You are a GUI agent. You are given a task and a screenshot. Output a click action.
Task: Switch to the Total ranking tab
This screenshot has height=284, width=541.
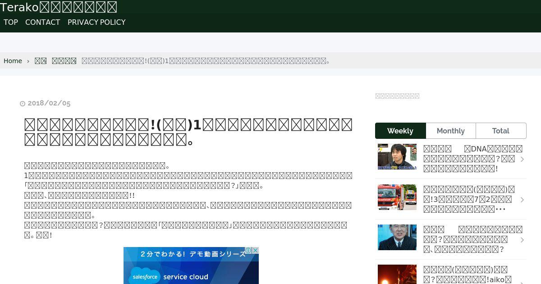click(x=501, y=131)
